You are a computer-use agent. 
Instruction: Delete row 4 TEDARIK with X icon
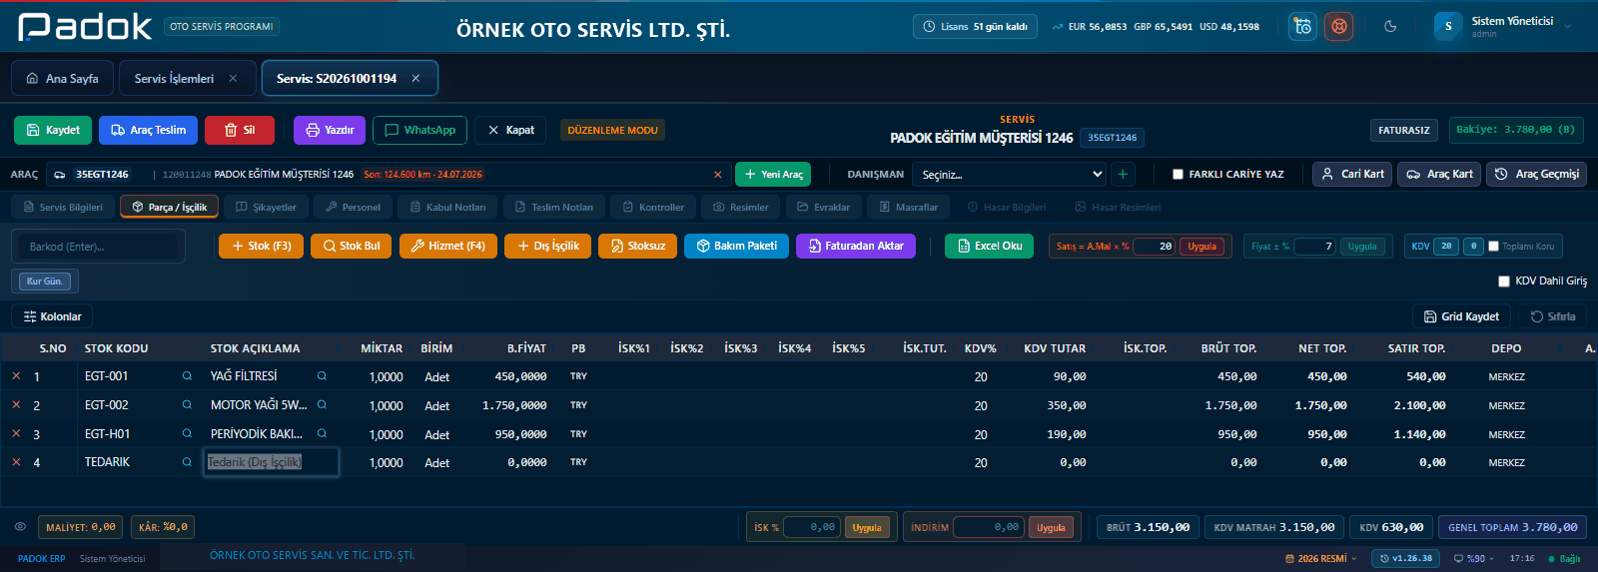(x=16, y=462)
